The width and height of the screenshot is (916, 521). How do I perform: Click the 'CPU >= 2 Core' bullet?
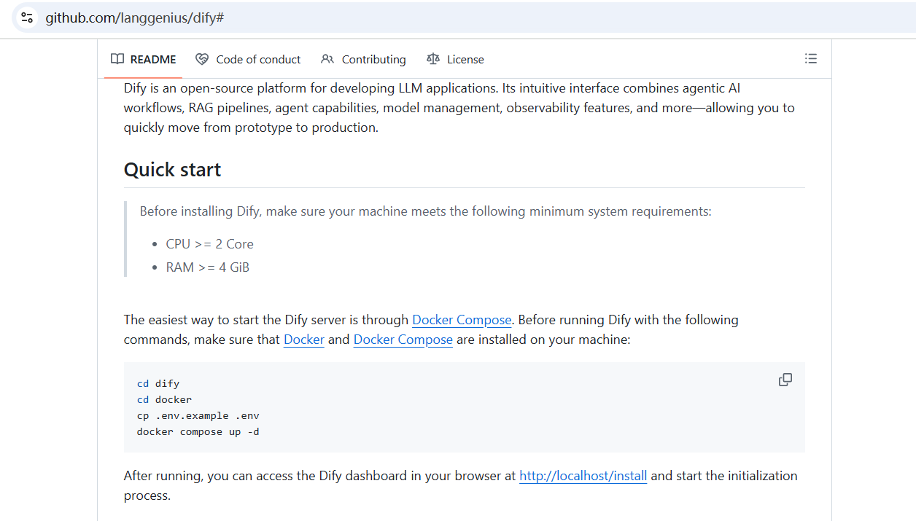pyautogui.click(x=210, y=244)
